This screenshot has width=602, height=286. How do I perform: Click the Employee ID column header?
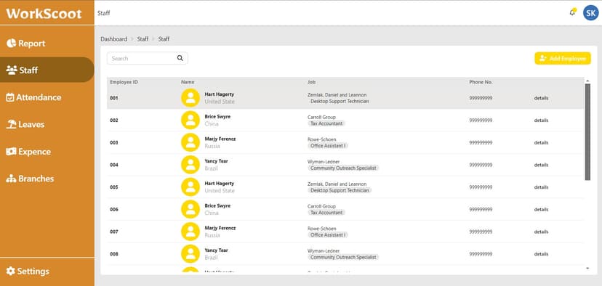point(124,82)
